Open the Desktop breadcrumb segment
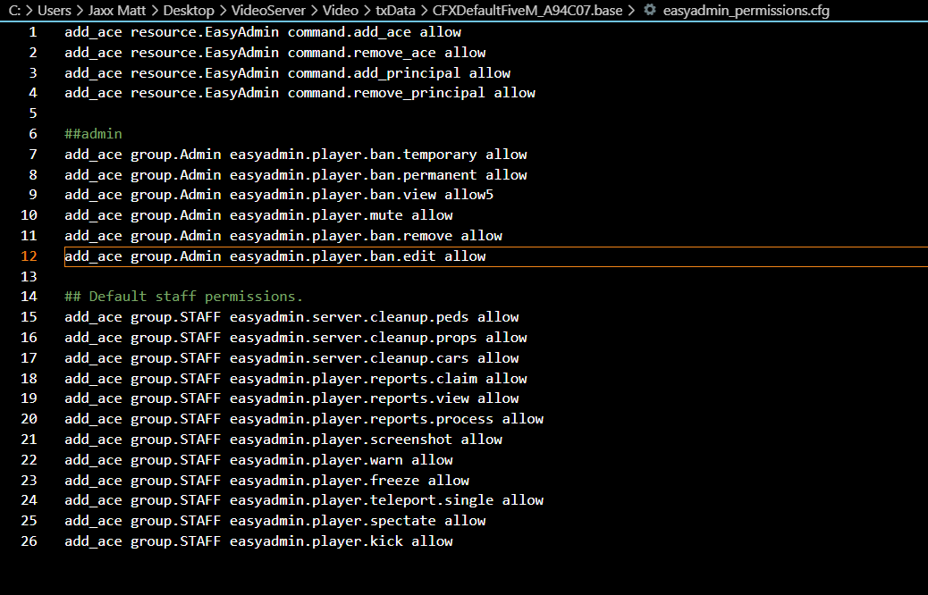The image size is (928, 595). [x=189, y=11]
